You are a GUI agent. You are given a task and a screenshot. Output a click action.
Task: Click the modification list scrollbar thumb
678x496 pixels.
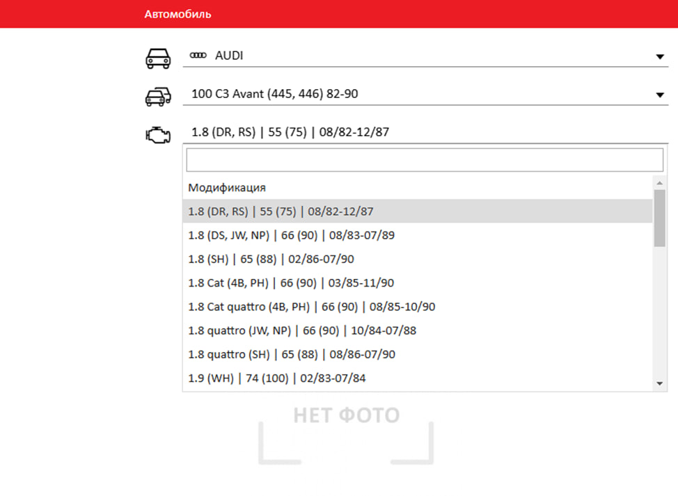pyautogui.click(x=659, y=218)
